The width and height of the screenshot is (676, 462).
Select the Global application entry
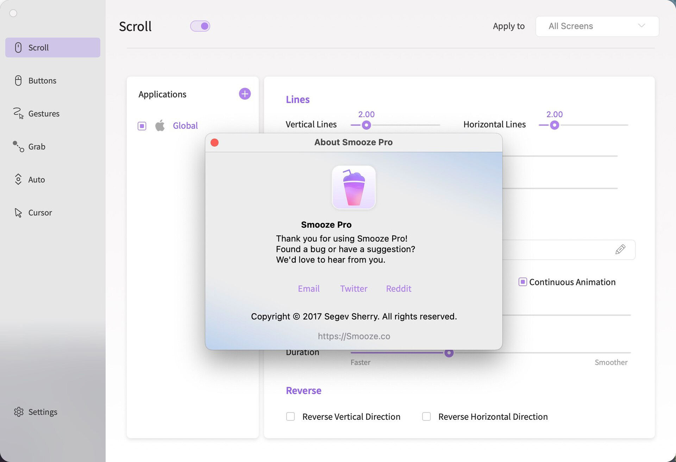pyautogui.click(x=185, y=126)
